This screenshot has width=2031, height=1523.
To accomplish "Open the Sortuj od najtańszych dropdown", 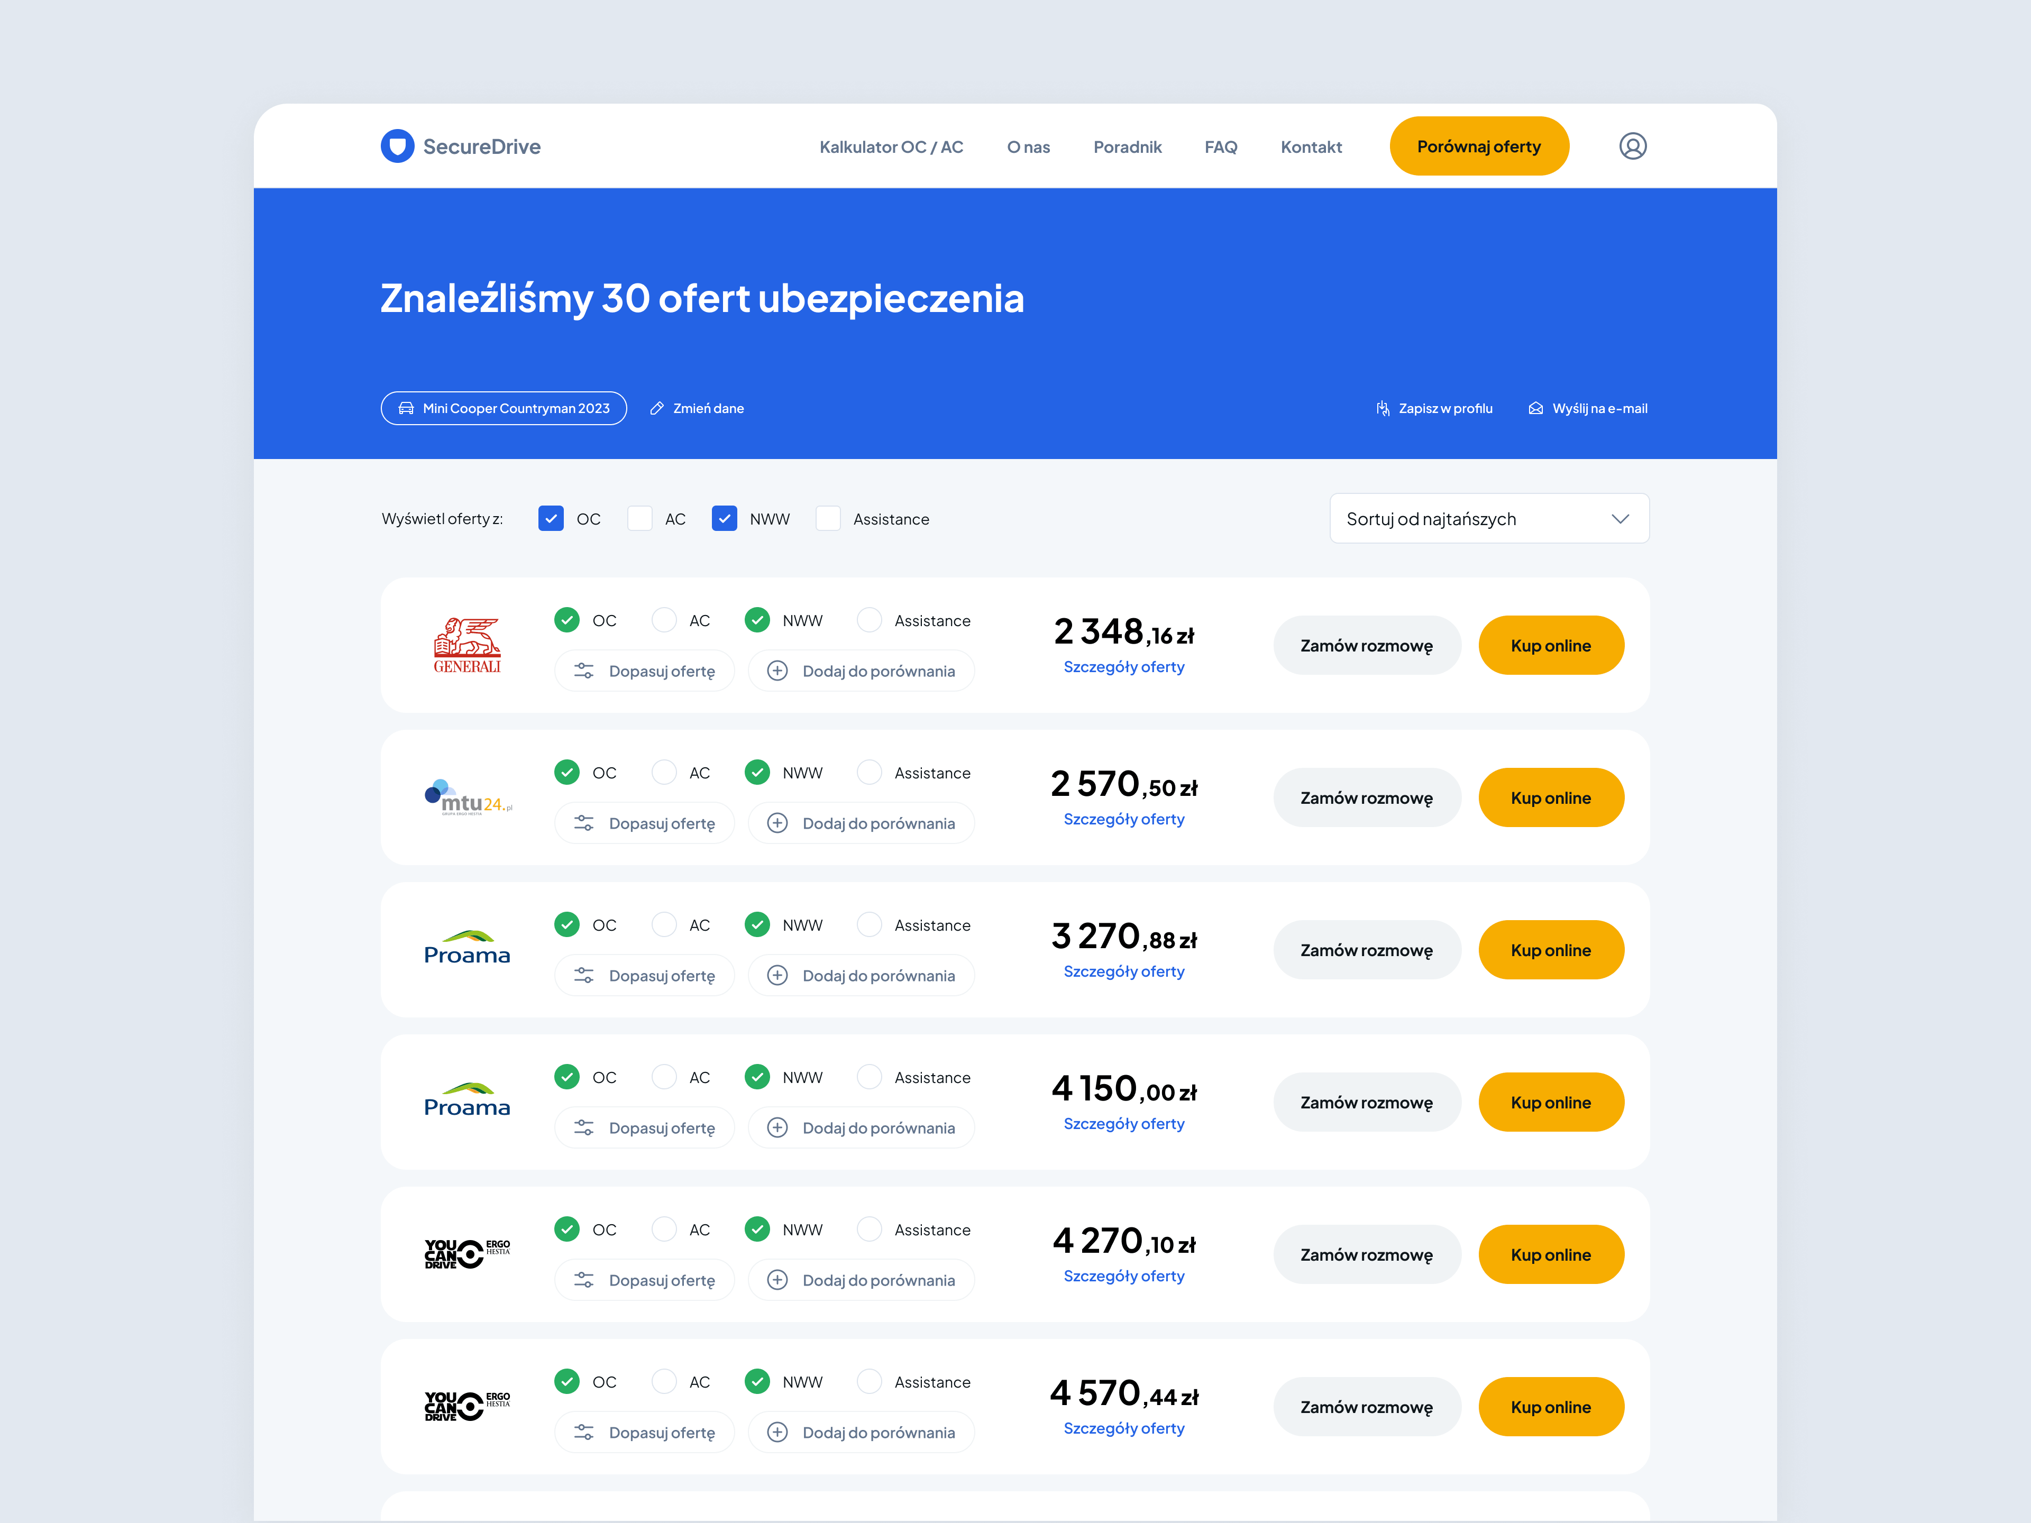I will click(1488, 519).
